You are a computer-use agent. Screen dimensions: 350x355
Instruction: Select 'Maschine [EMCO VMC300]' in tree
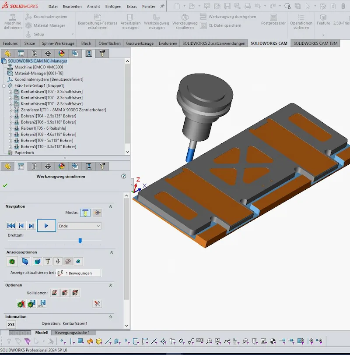pos(38,67)
